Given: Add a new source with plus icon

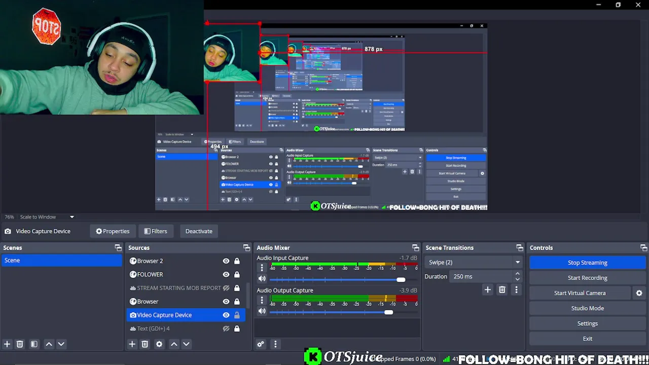Looking at the screenshot, I should (132, 344).
